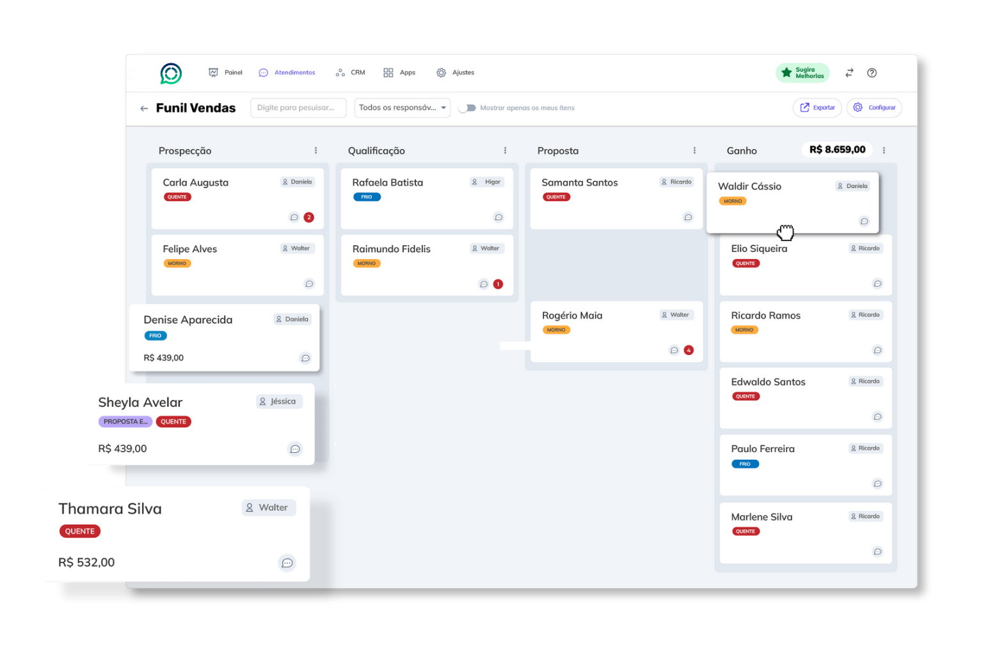Image resolution: width=983 pixels, height=655 pixels.
Task: Click the back arrow beside Funil Vendas
Action: click(144, 109)
